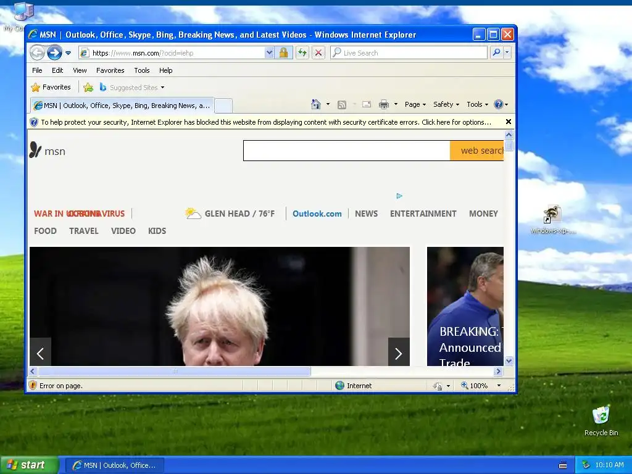Click the magnifier Search button
Screen dimensions: 632x474
pos(497,52)
